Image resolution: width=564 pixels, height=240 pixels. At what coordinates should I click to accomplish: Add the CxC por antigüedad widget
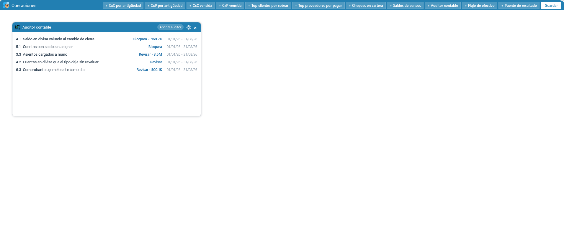coord(123,5)
